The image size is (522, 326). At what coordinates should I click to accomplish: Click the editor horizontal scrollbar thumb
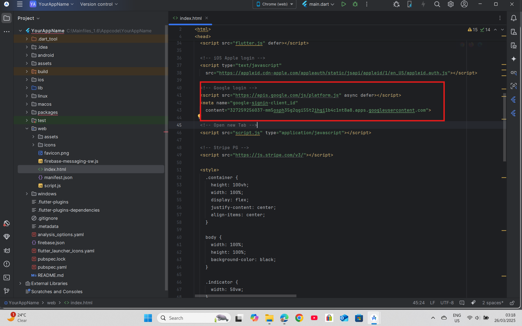(x=246, y=296)
